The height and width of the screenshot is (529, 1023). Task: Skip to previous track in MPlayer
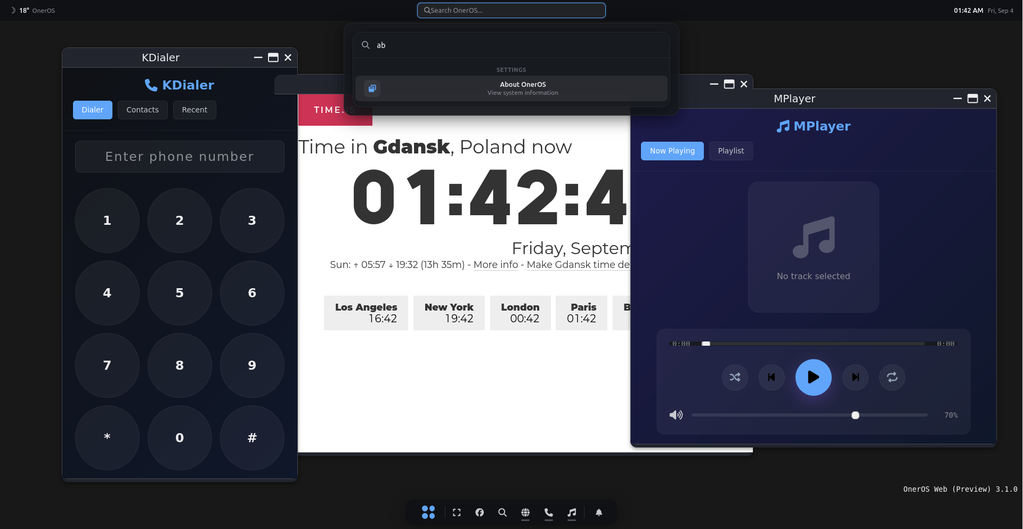772,377
